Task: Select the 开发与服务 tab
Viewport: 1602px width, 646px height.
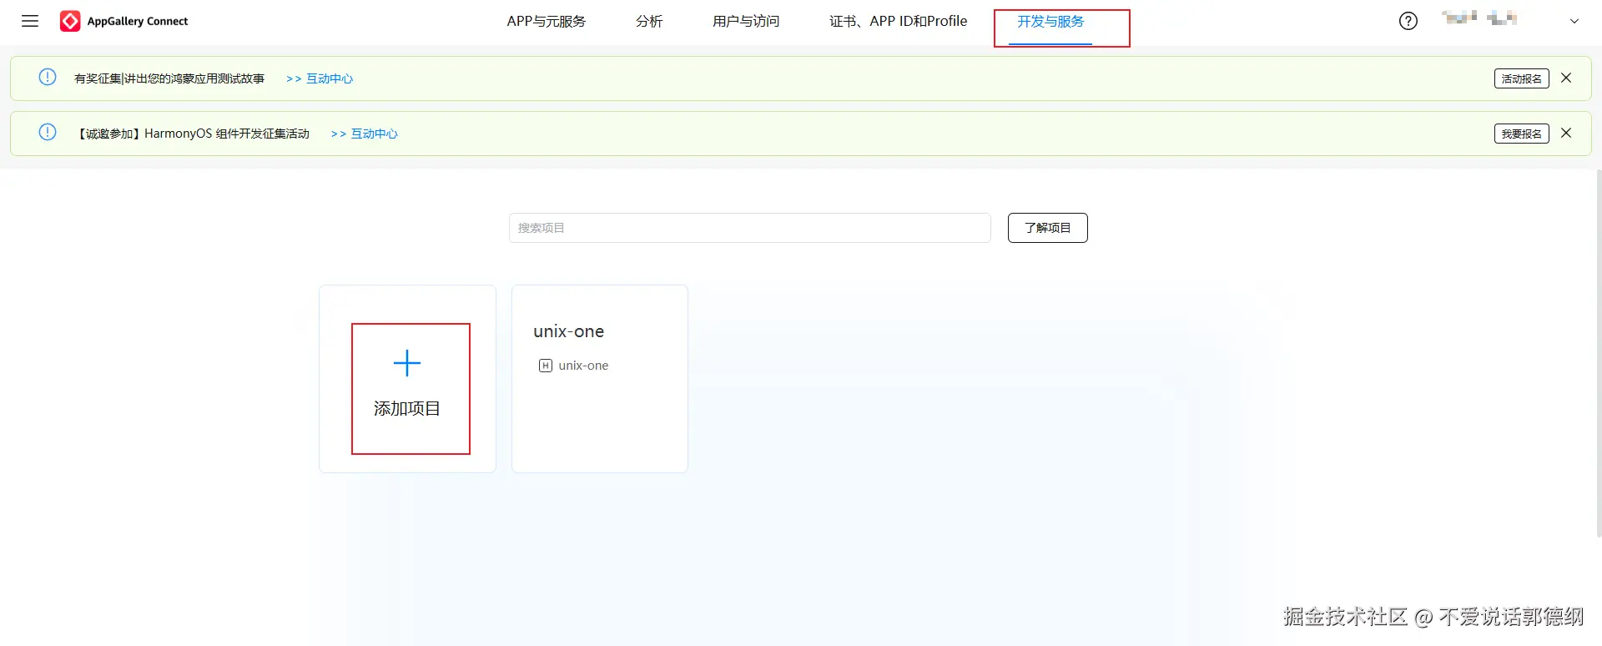Action: 1050,22
